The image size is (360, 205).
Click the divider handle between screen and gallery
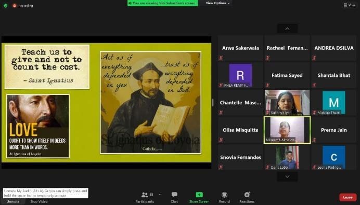pyautogui.click(x=213, y=103)
